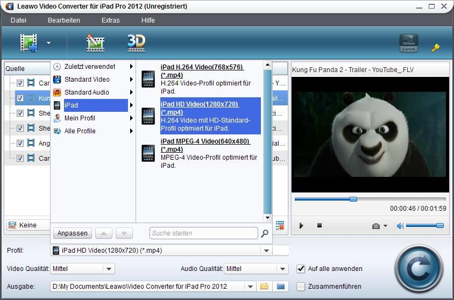Click the clear list icon with red X
454x300 pixels.
pyautogui.click(x=280, y=225)
